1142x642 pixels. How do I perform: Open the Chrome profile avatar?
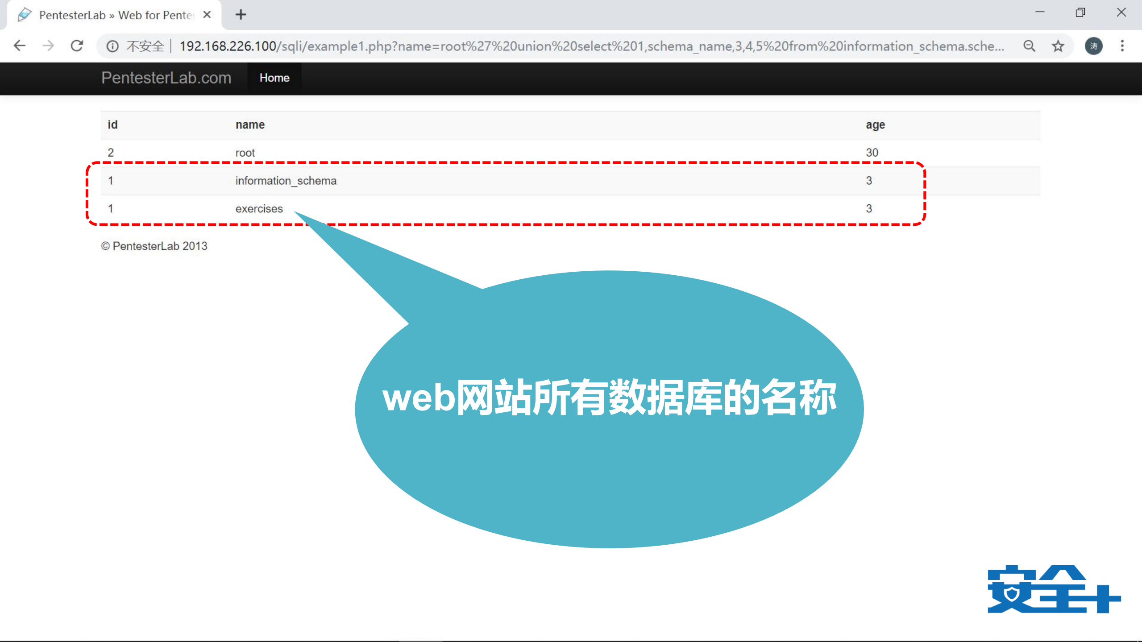pyautogui.click(x=1093, y=46)
